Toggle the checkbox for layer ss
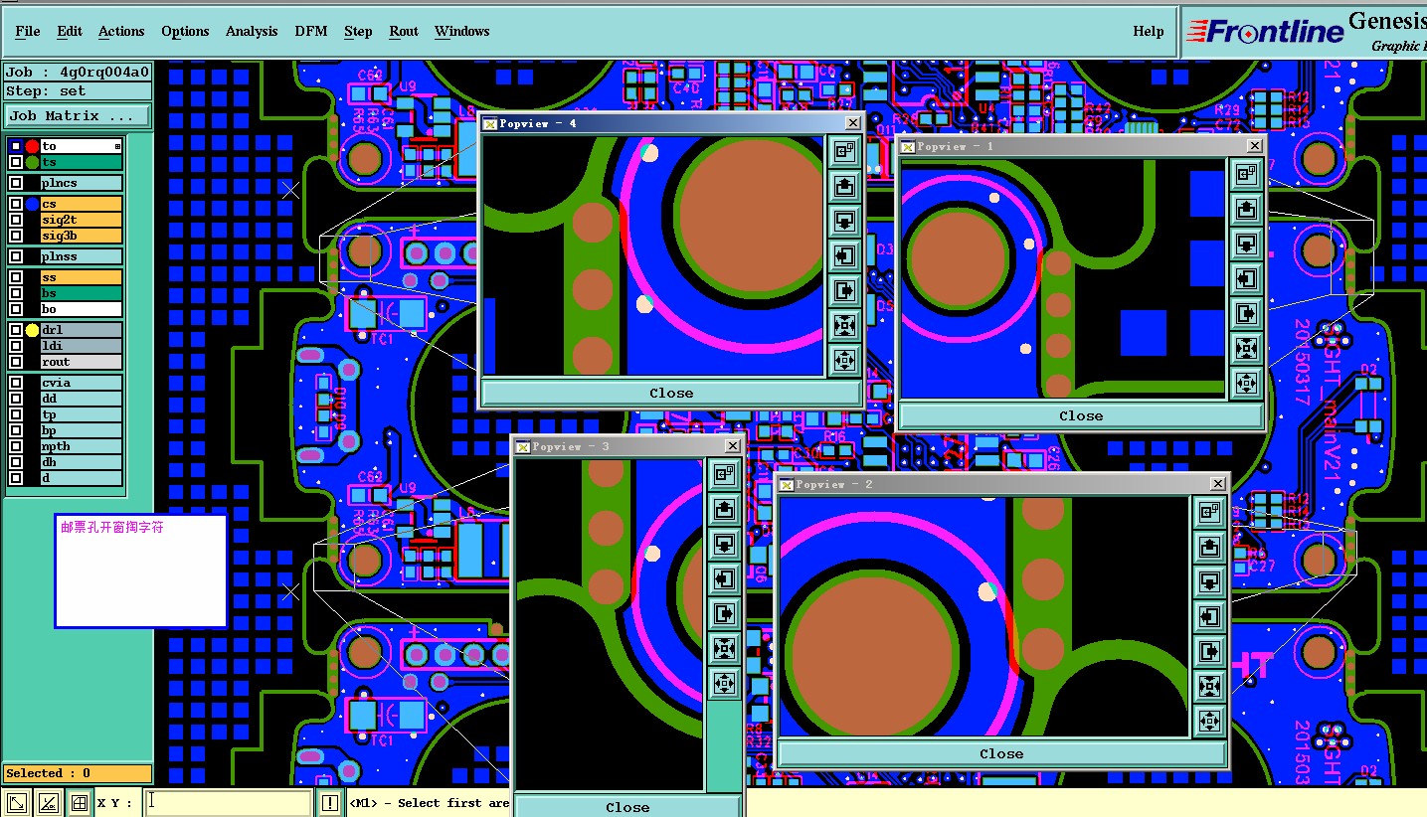The image size is (1427, 817). 16,277
